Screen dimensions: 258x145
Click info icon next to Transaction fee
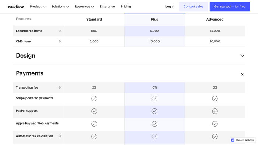pos(60,87)
